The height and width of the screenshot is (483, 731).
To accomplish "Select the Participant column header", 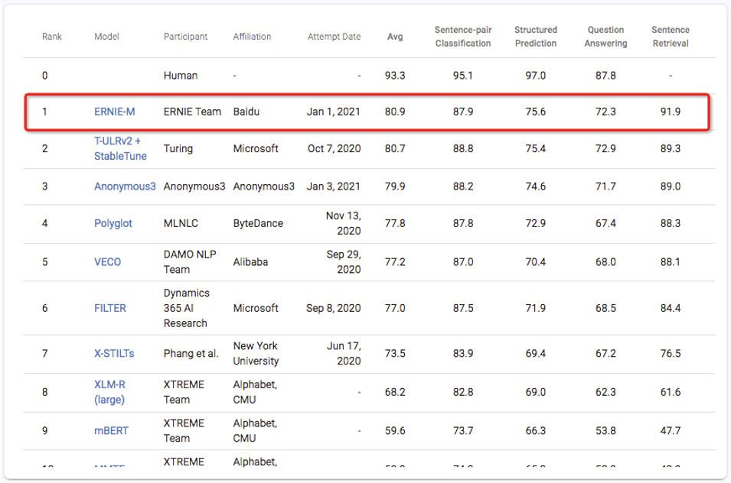I will pyautogui.click(x=185, y=37).
